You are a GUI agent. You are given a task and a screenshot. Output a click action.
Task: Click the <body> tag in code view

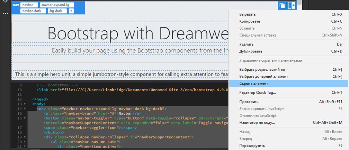39,104
